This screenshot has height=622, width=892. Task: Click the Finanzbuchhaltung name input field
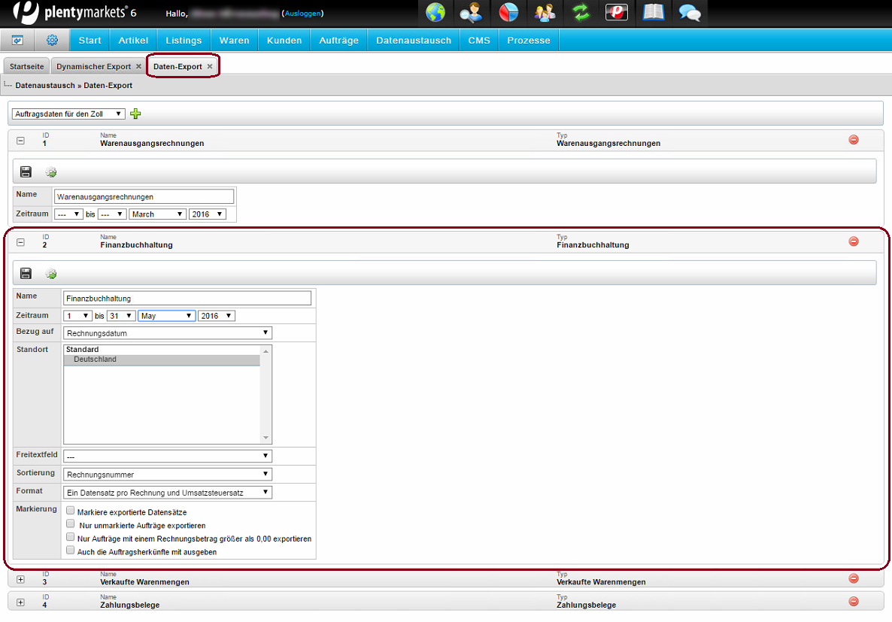point(187,299)
